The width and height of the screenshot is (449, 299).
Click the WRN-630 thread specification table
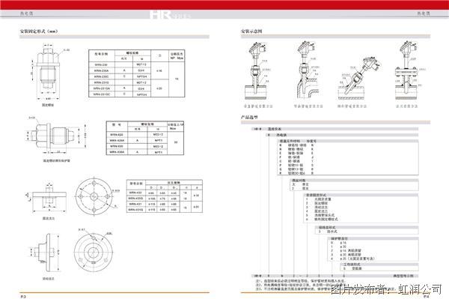[x=145, y=138]
